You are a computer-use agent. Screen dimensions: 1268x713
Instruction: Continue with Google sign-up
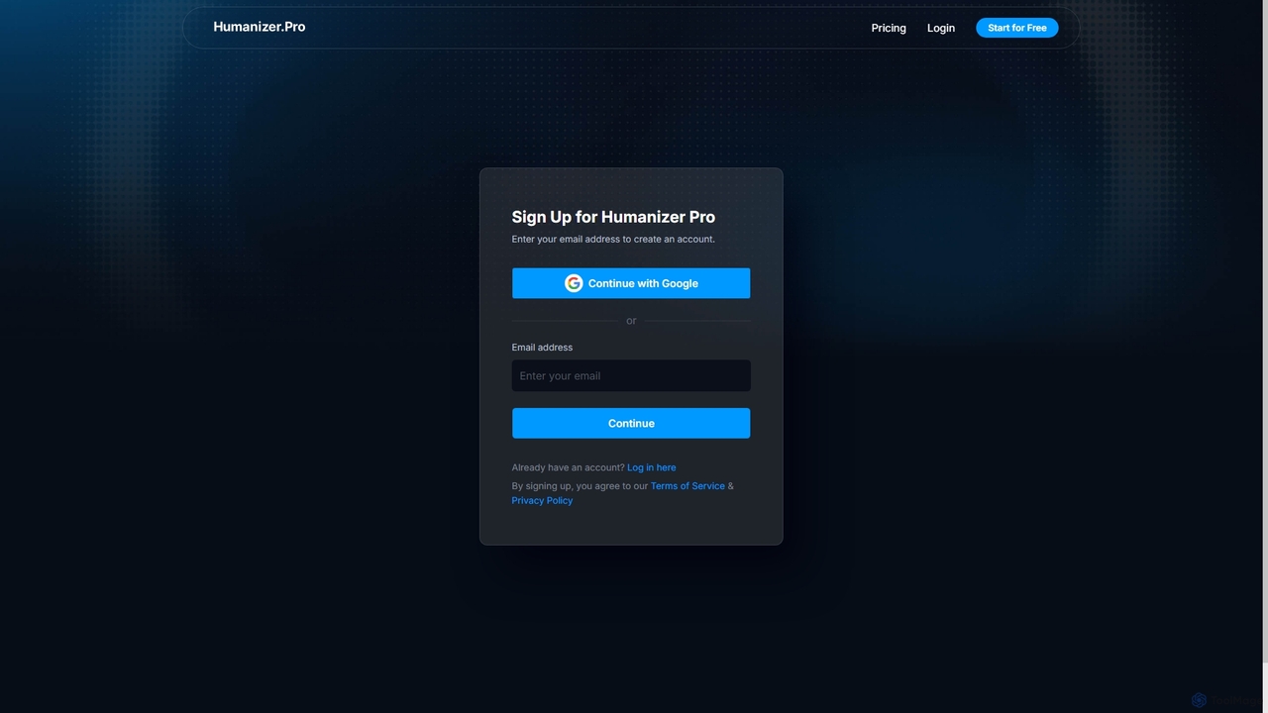click(x=631, y=283)
